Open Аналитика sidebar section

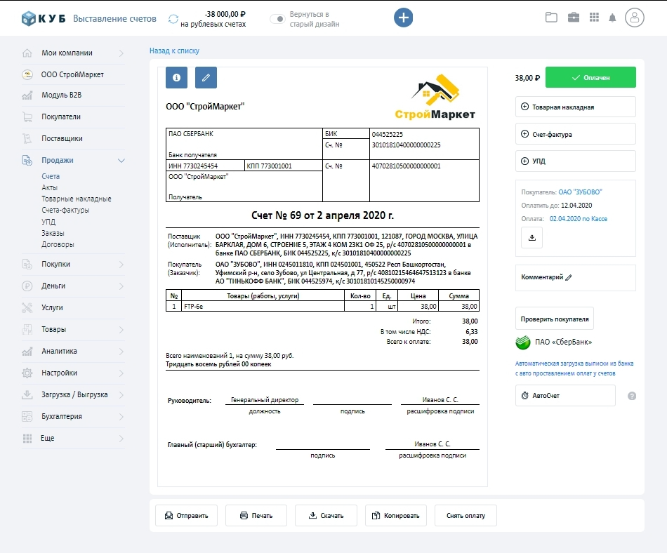pos(73,351)
